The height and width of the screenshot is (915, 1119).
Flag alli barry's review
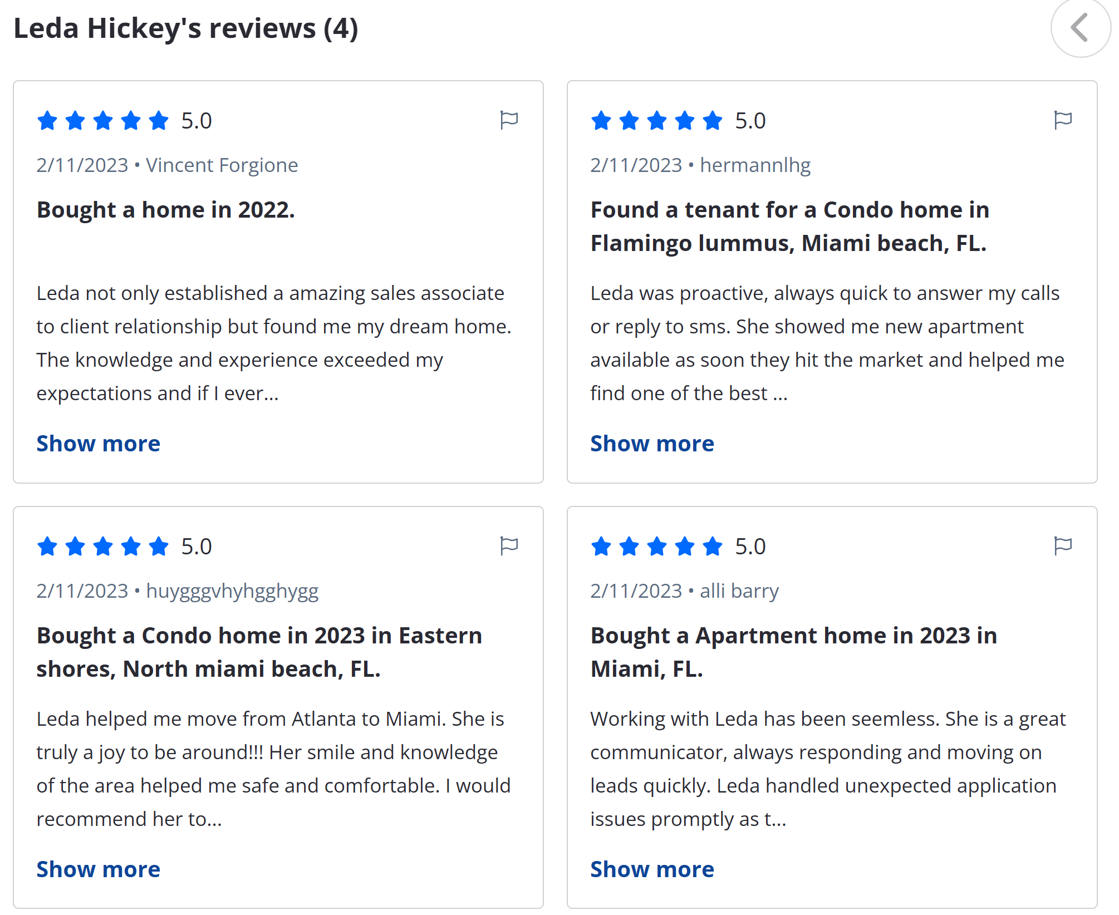(x=1063, y=546)
